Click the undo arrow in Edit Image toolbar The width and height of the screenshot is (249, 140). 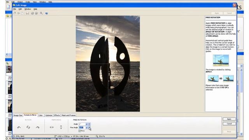coord(15,13)
